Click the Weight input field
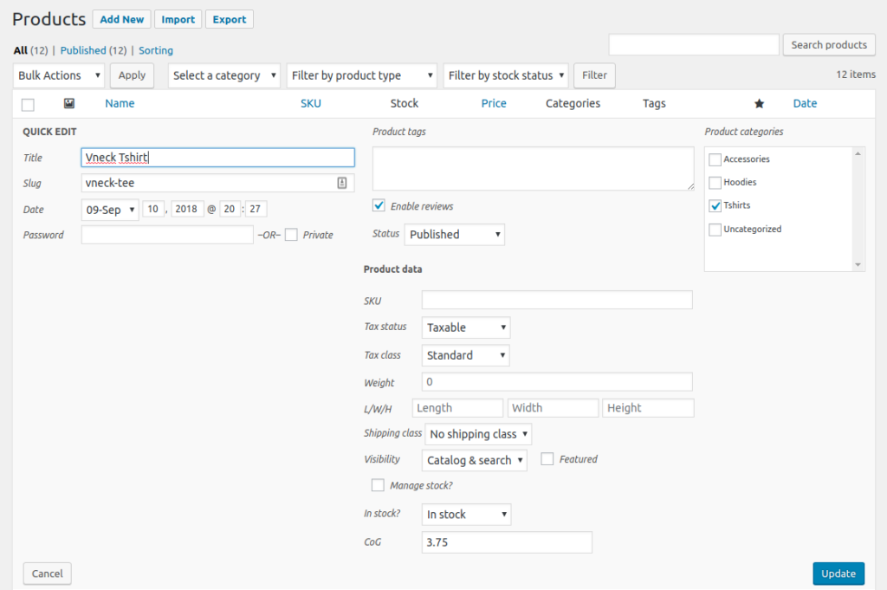Viewport: 887px width, 590px height. [557, 382]
